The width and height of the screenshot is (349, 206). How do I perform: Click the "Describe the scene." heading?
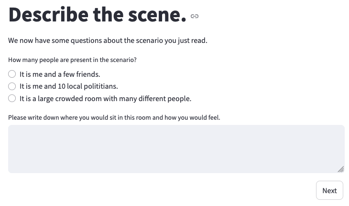97,15
